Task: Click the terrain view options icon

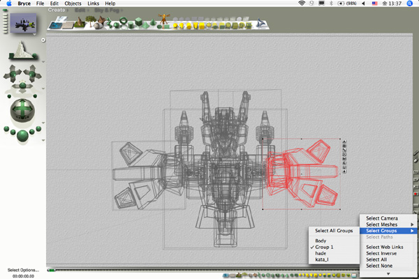Action: [21, 49]
